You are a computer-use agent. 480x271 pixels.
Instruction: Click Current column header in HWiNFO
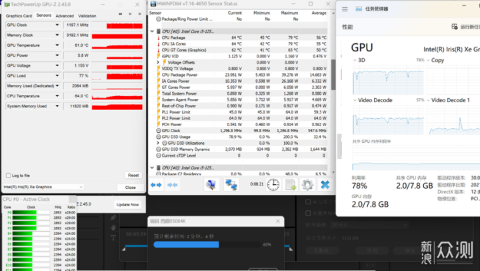[x=235, y=13]
